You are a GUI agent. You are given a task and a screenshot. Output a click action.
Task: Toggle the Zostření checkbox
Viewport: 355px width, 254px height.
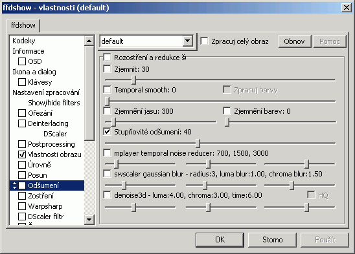click(22, 196)
